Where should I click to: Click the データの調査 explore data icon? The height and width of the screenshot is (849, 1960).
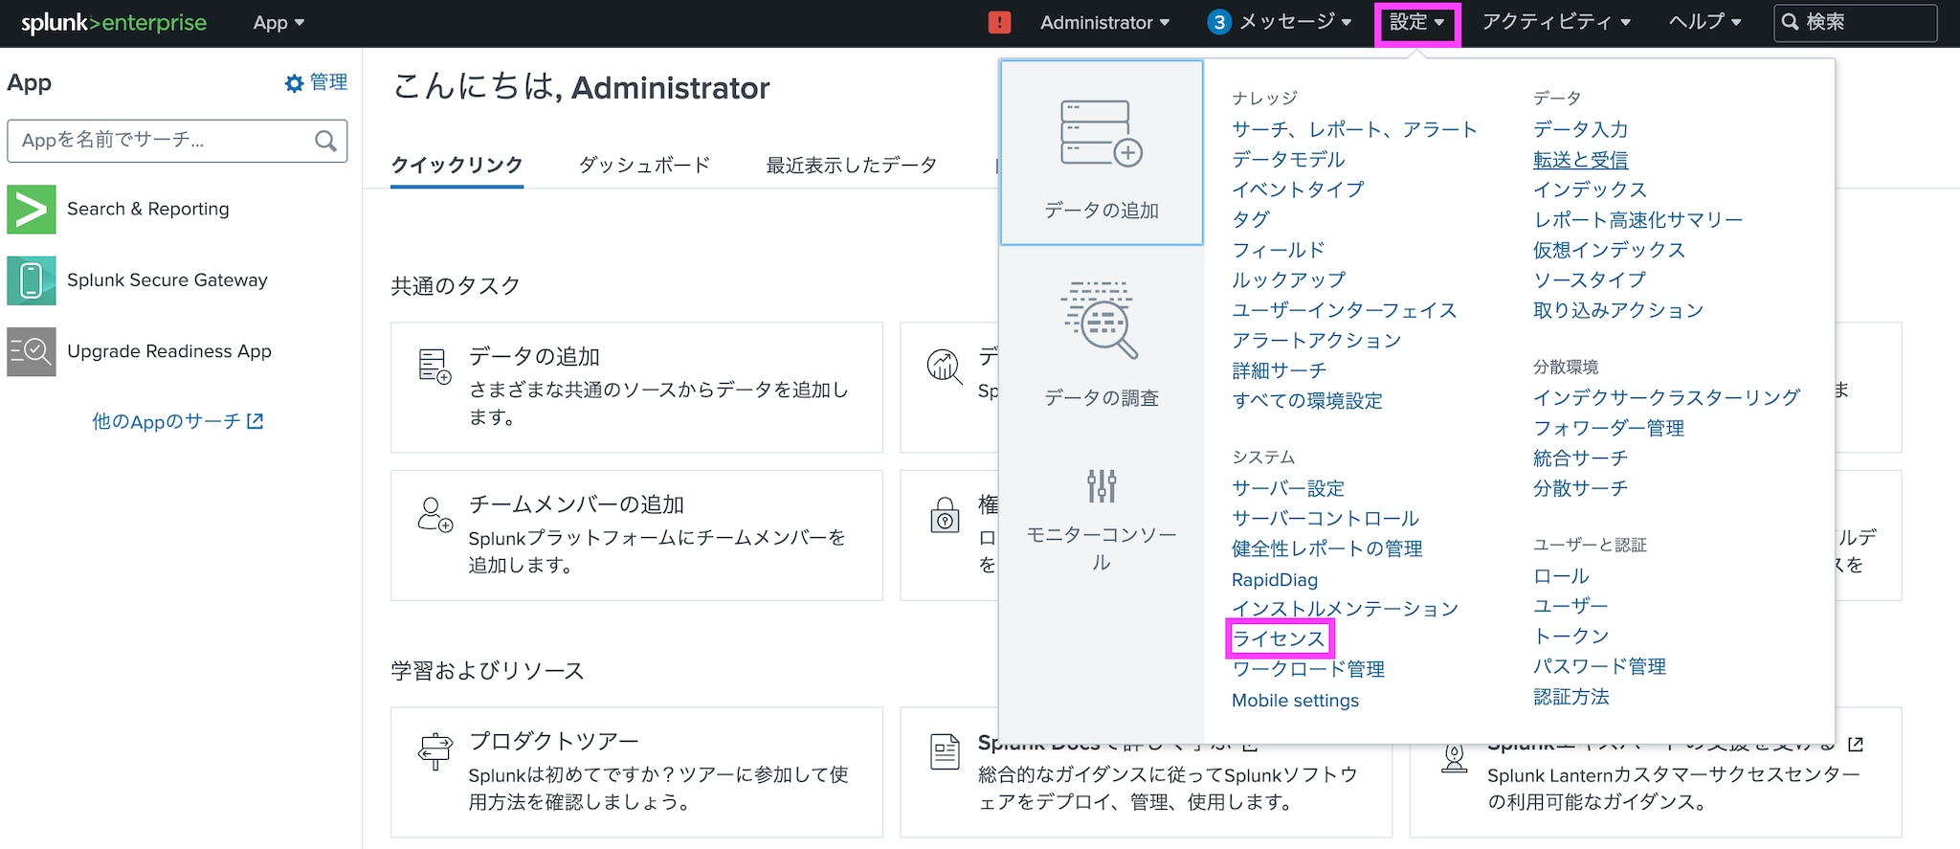[x=1102, y=320]
